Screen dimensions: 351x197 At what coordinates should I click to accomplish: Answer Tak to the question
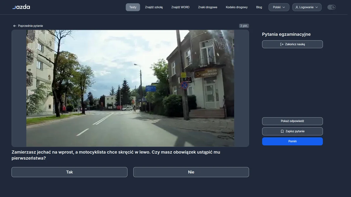coord(69,172)
